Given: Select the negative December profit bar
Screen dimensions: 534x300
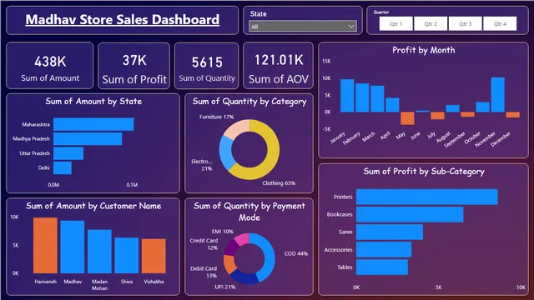Looking at the screenshot, I should pyautogui.click(x=512, y=115).
